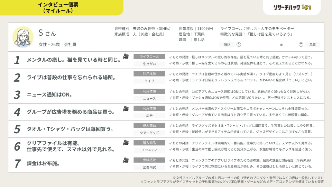The width and height of the screenshot is (332, 187).
Task: Click the 品質 label at slider end
Action: pos(313,45)
